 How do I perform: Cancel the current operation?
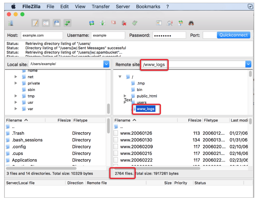(x=113, y=23)
